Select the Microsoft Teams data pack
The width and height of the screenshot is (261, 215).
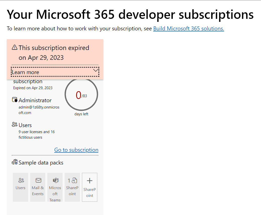pos(55,187)
